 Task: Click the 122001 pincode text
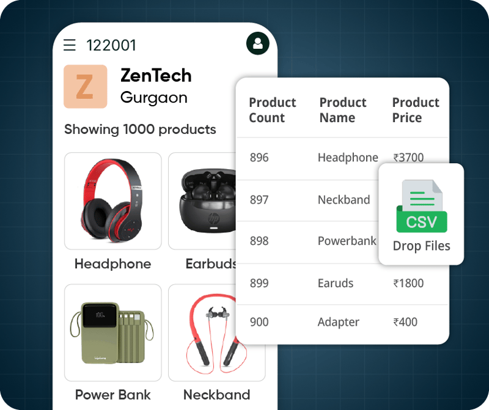[111, 45]
